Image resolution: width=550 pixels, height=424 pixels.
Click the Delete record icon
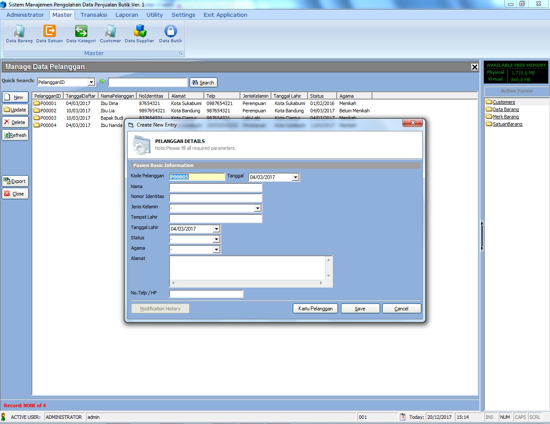pos(15,122)
